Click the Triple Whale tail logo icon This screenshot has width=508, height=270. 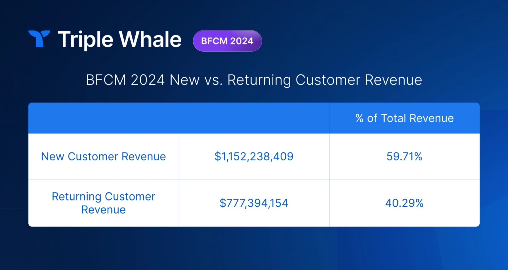pos(39,38)
